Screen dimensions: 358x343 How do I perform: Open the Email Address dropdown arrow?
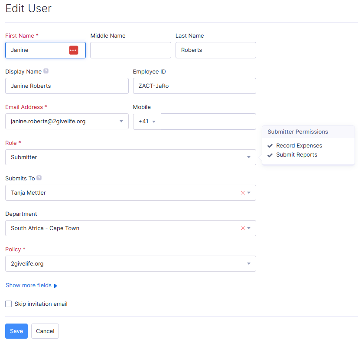click(x=121, y=122)
